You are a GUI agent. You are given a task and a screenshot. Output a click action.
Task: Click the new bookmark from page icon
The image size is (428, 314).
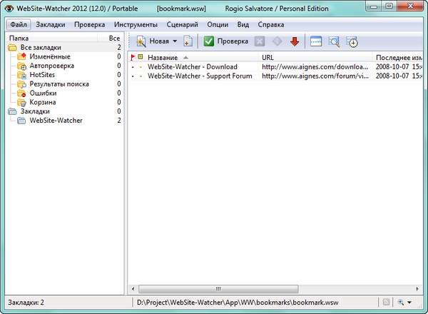[x=188, y=41]
